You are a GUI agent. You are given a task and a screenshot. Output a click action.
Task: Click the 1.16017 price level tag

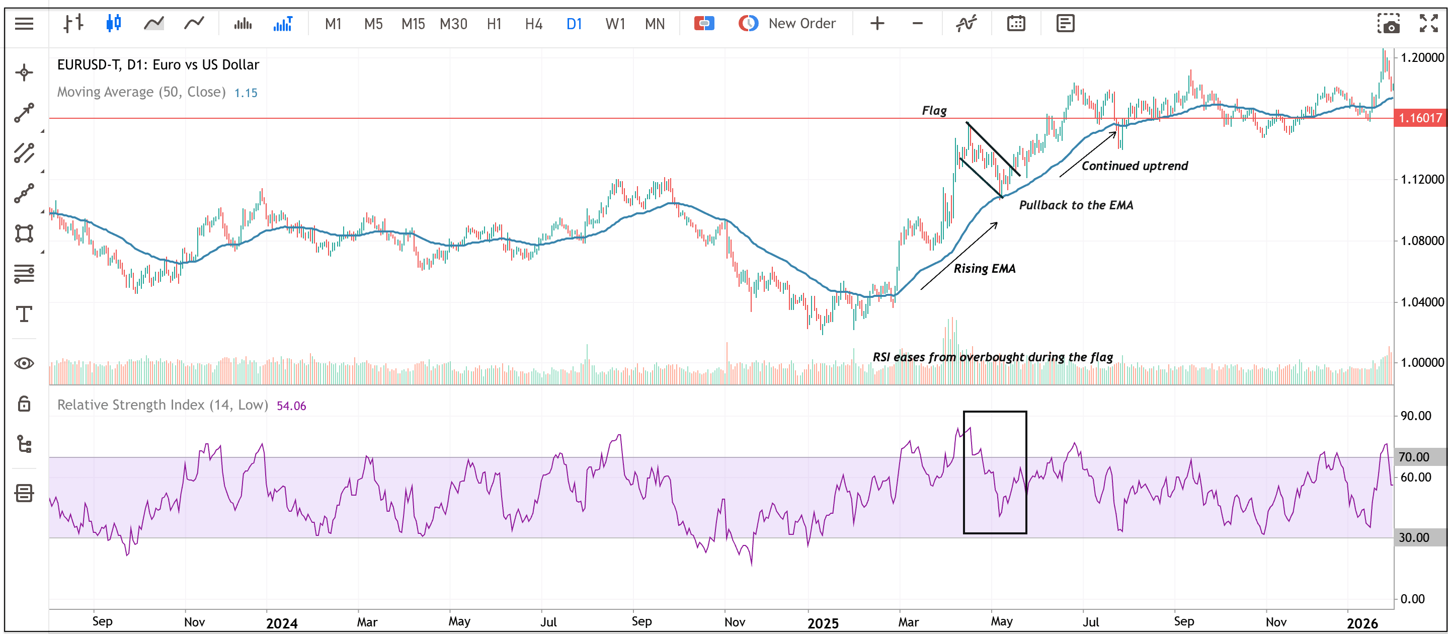pyautogui.click(x=1420, y=118)
